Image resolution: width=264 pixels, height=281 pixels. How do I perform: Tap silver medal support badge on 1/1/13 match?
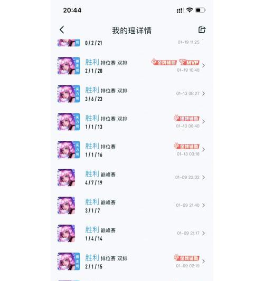tap(186, 118)
